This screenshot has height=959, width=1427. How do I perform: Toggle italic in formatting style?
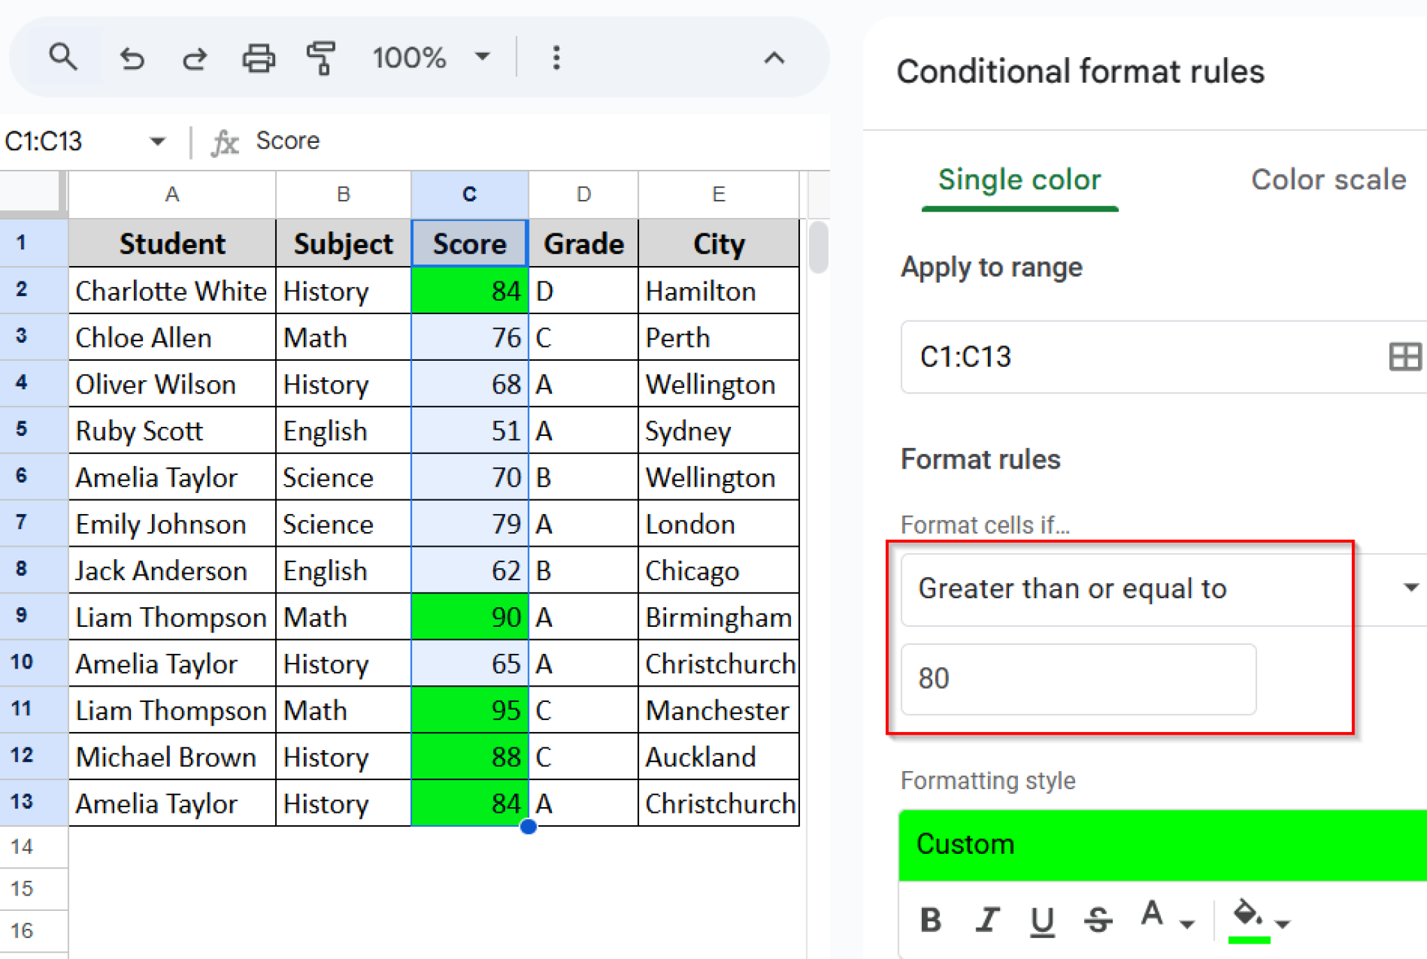pyautogui.click(x=987, y=920)
